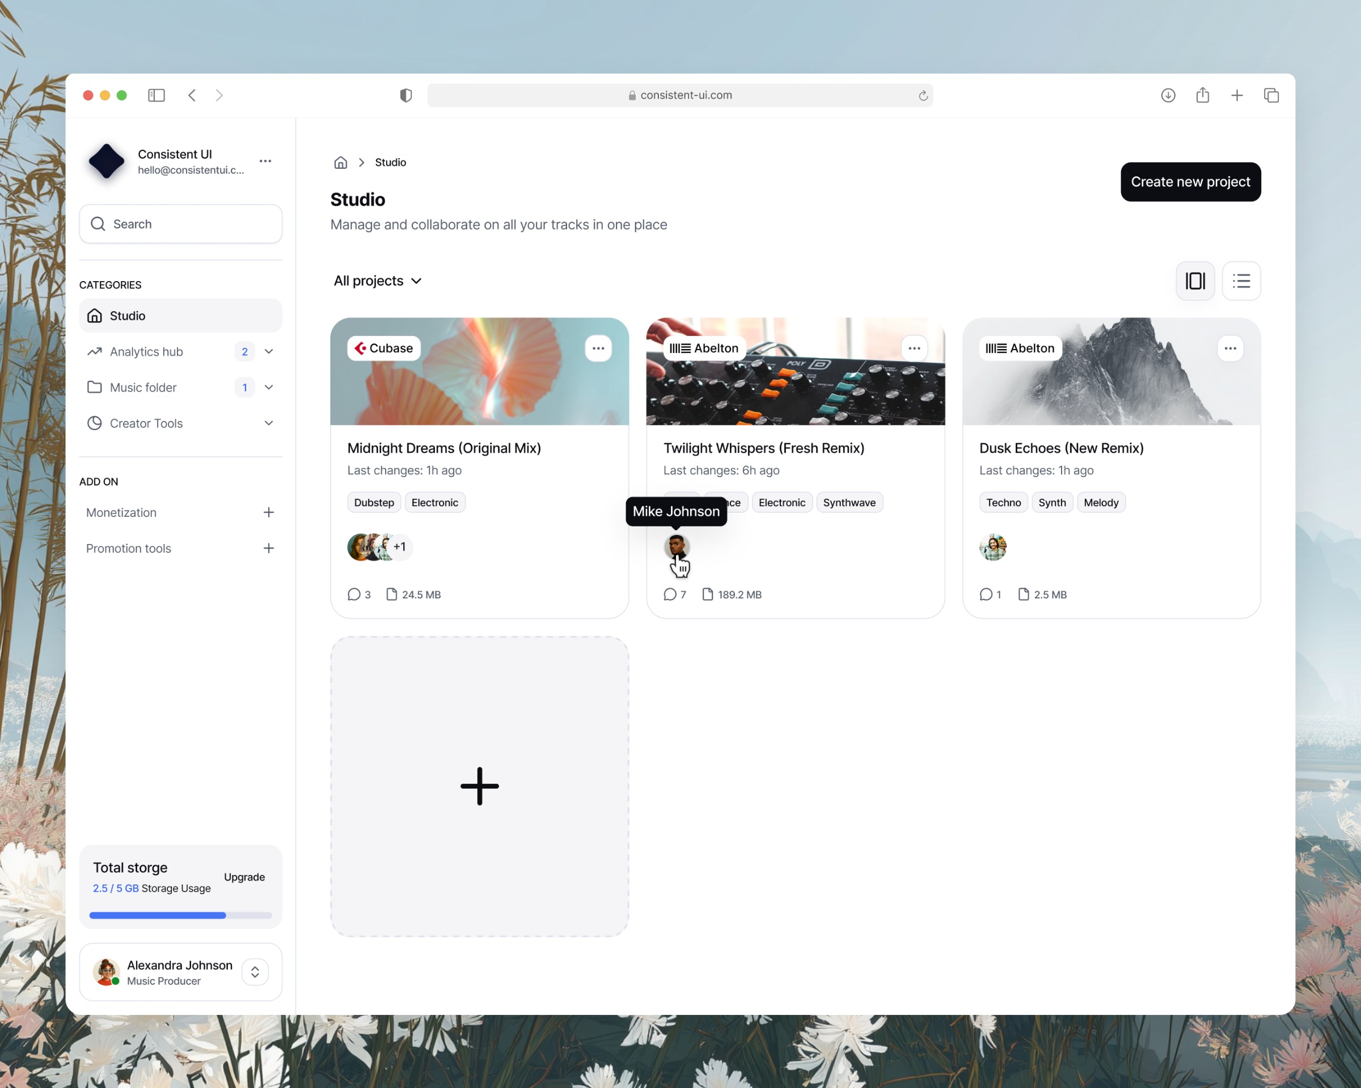This screenshot has width=1361, height=1088.
Task: Click the browser sidebar toggle icon
Action: (156, 95)
